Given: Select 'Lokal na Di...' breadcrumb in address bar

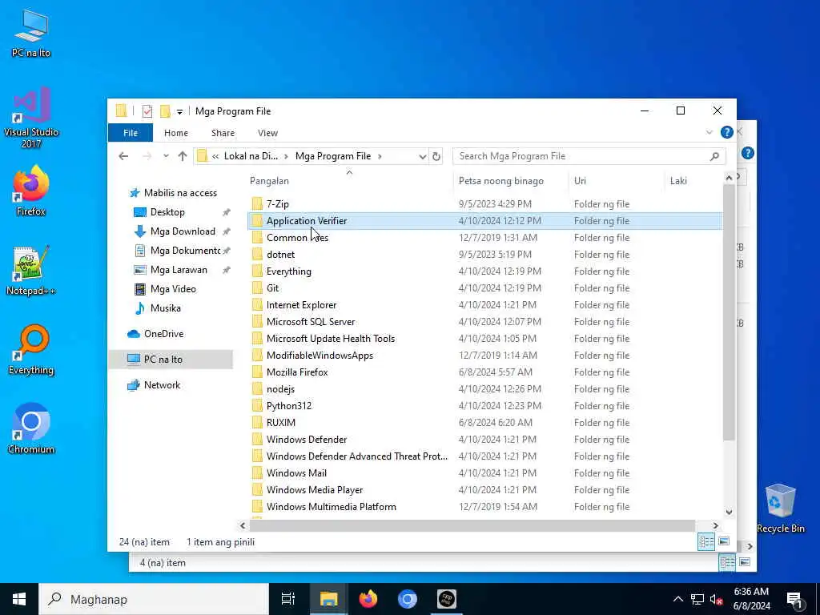Looking at the screenshot, I should coord(251,156).
